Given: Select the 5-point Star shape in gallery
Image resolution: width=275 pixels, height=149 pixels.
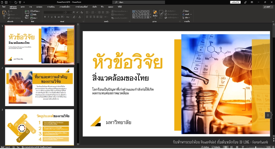Looking at the screenshot, I should point(148,17).
